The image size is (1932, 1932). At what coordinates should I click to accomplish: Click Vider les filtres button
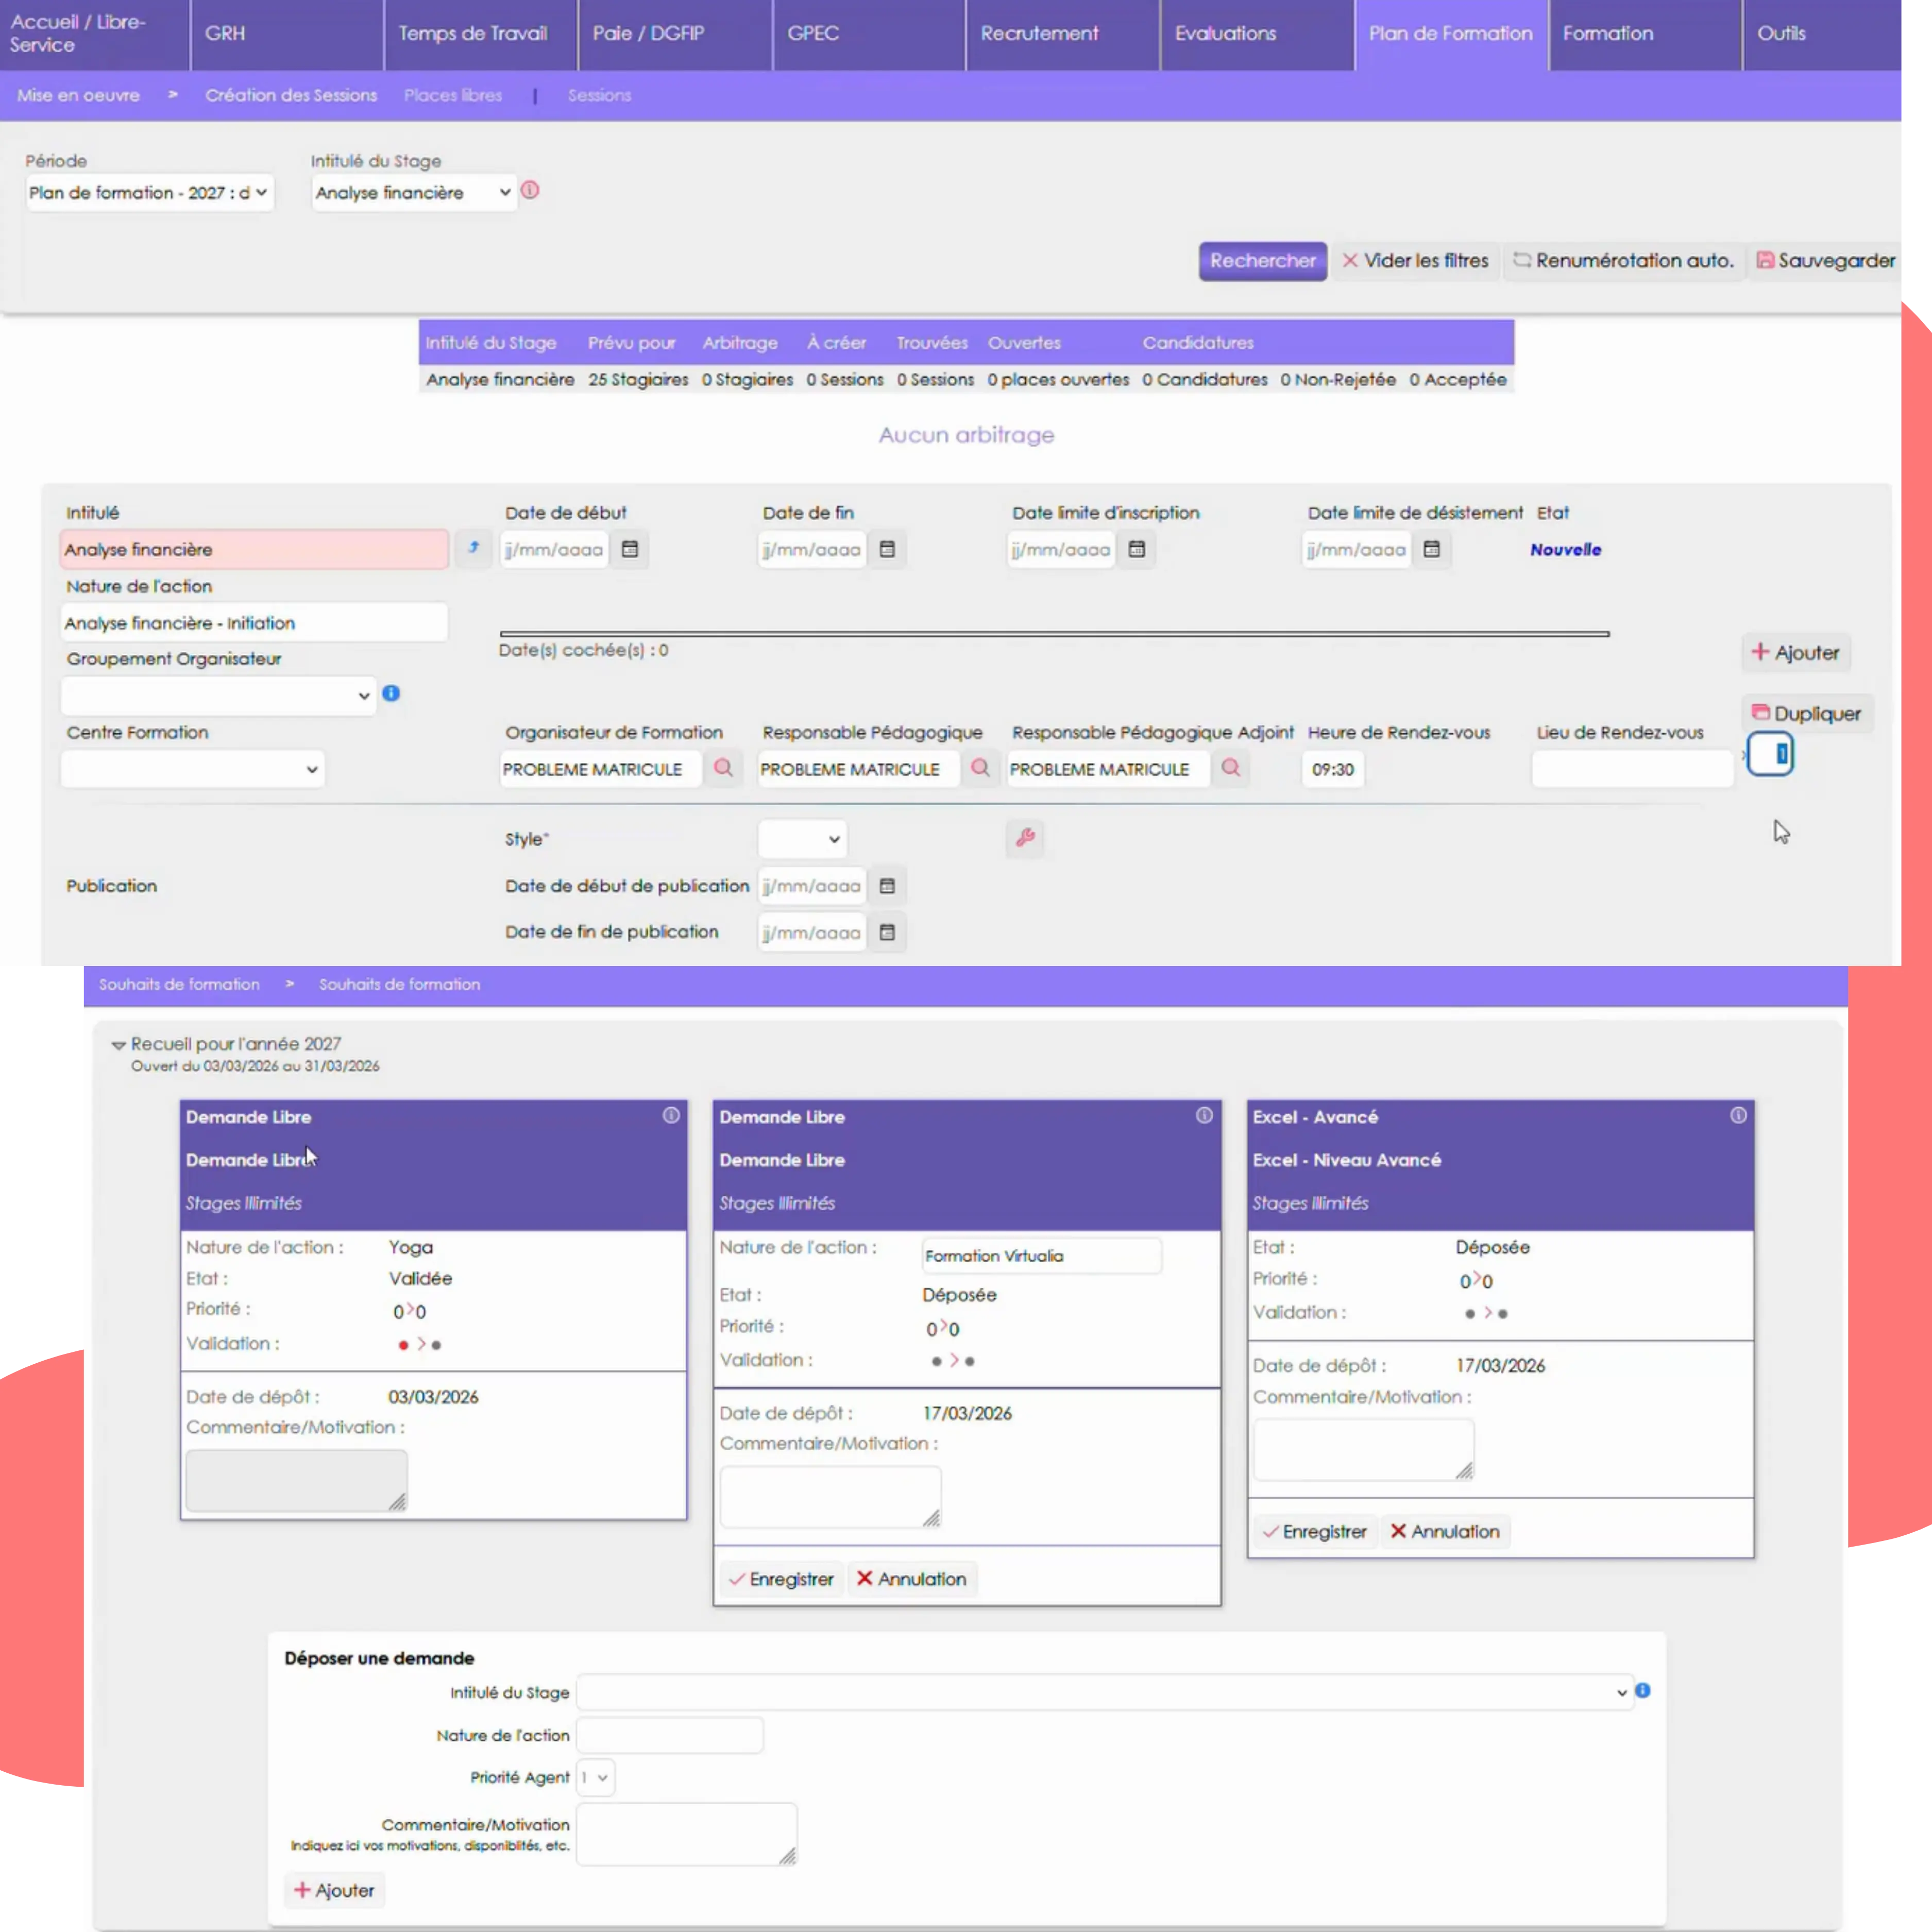1415,261
